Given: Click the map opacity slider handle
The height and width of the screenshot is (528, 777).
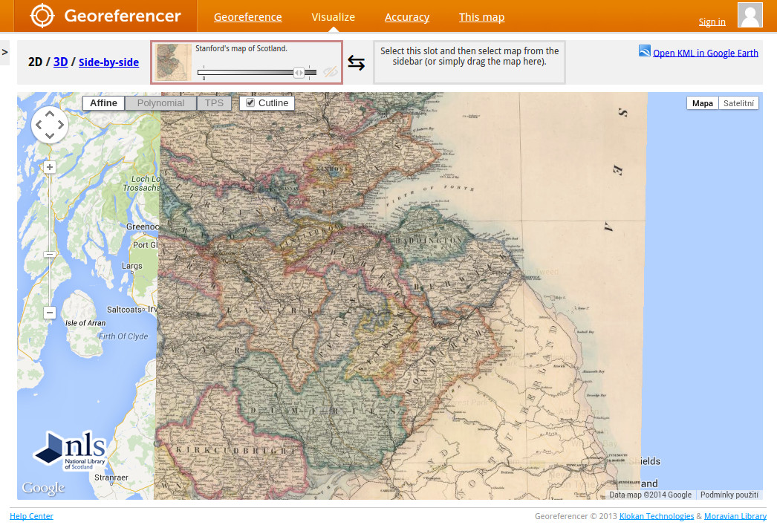Looking at the screenshot, I should 299,73.
